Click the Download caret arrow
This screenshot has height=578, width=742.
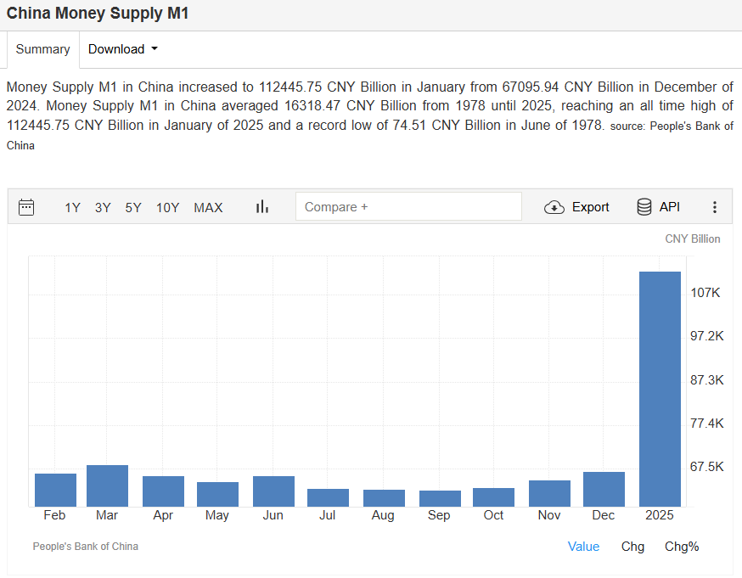pos(155,48)
